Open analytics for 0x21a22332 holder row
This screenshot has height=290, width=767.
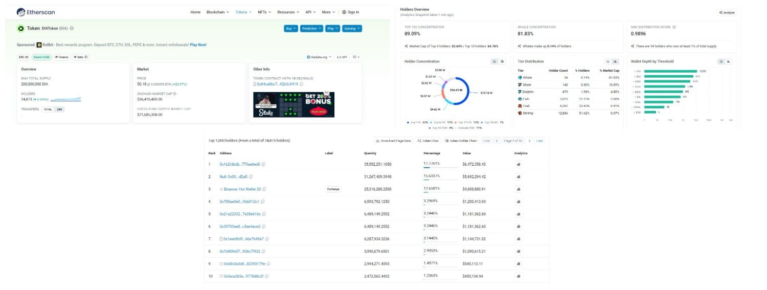coord(518,214)
